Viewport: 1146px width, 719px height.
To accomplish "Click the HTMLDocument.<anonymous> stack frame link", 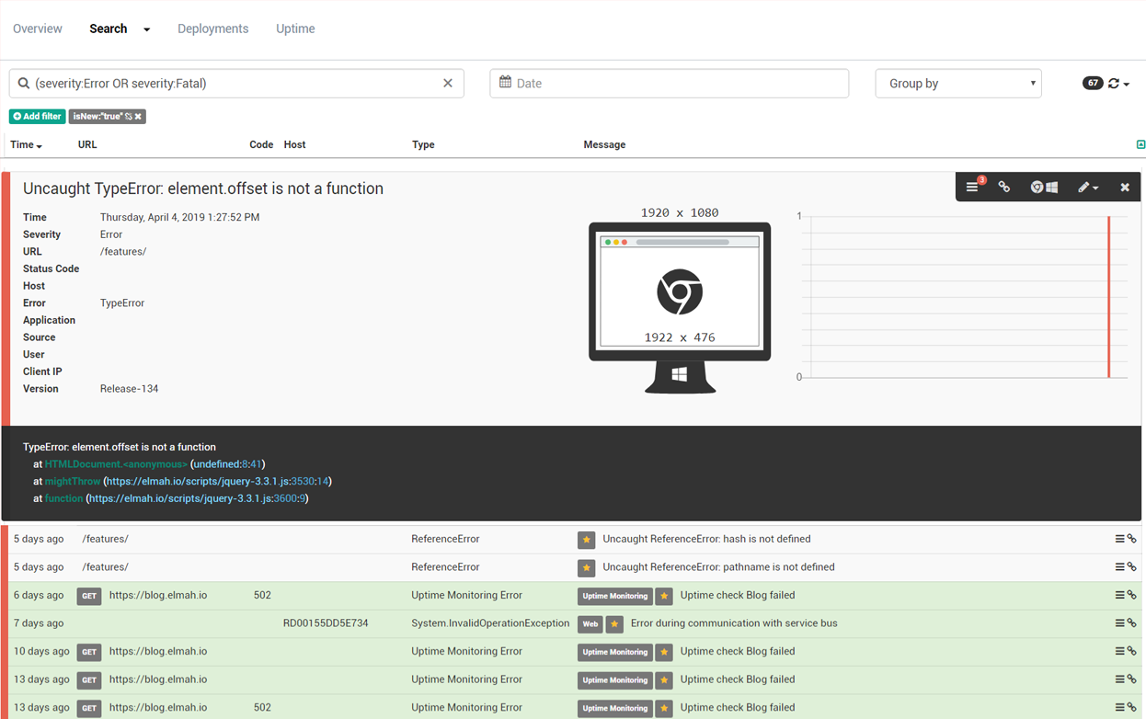I will click(x=116, y=464).
